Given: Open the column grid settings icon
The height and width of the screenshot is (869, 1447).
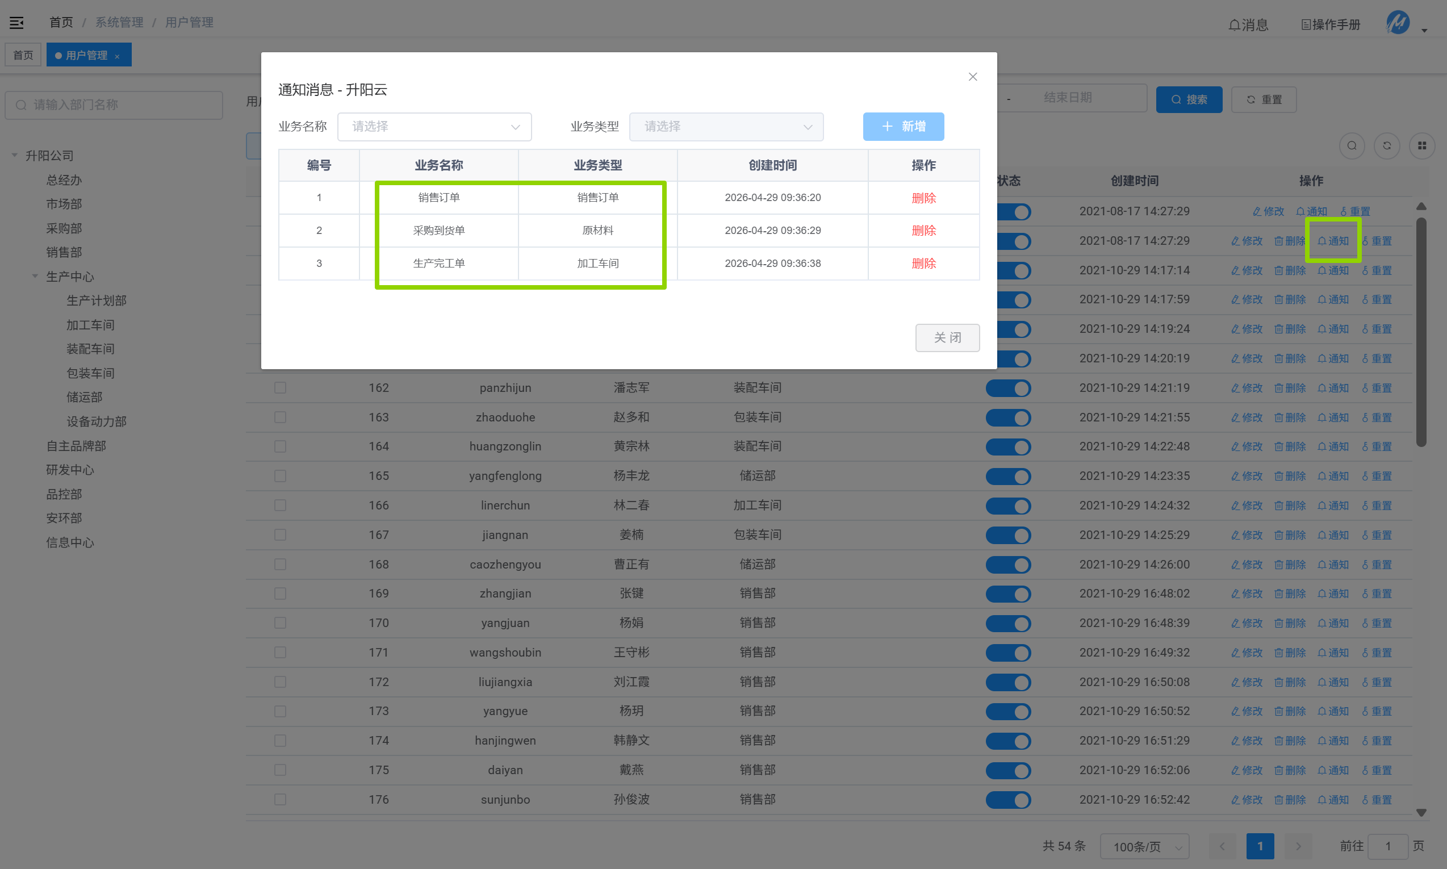Looking at the screenshot, I should point(1422,146).
